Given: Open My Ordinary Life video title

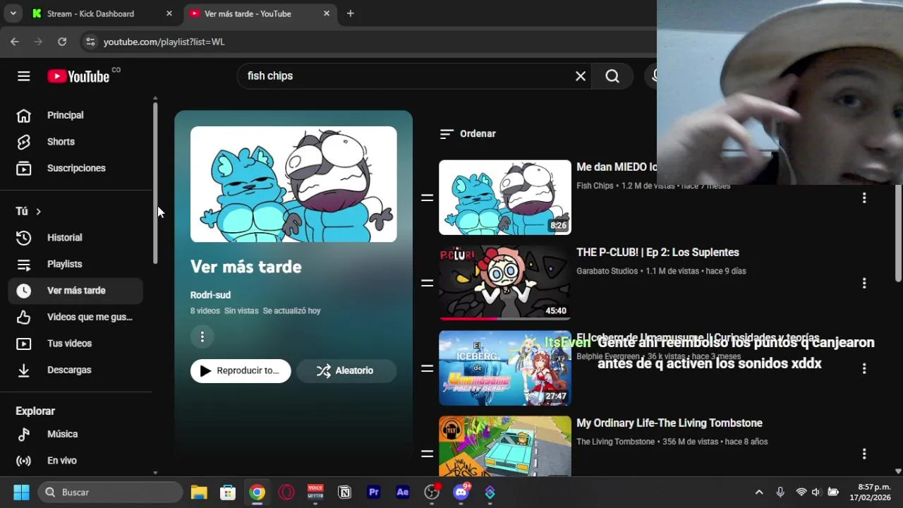Looking at the screenshot, I should pyautogui.click(x=669, y=423).
